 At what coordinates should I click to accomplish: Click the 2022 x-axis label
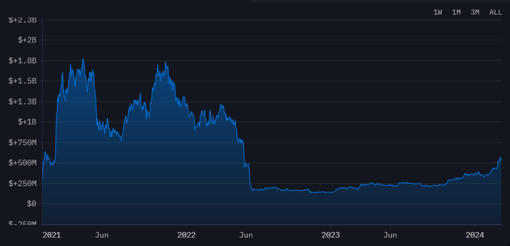186,234
